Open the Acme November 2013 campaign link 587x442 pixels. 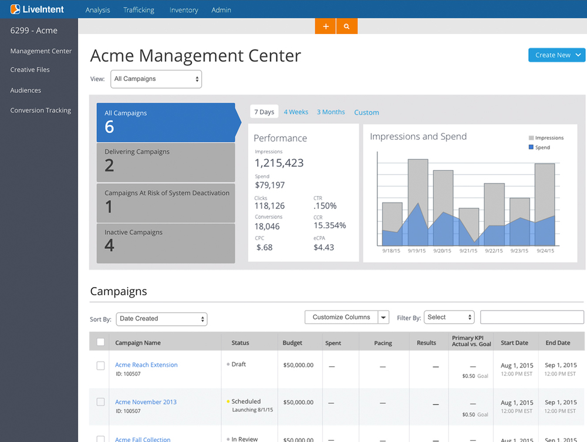click(x=146, y=401)
